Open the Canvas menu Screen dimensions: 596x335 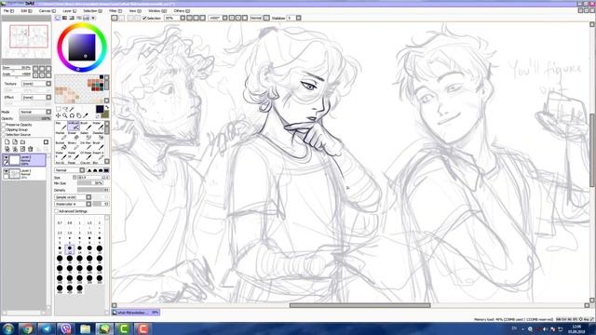[47, 11]
